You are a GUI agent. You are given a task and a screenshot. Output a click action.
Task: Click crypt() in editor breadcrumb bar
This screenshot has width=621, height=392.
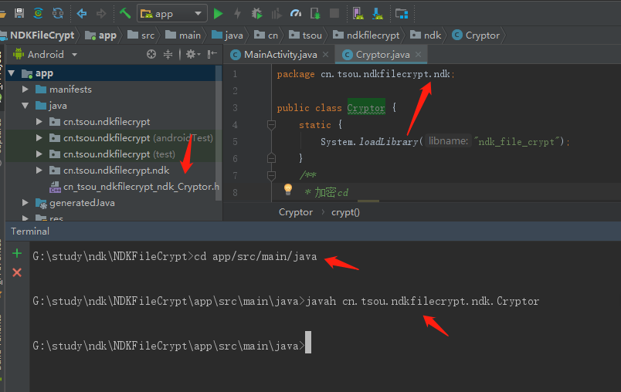coord(345,212)
